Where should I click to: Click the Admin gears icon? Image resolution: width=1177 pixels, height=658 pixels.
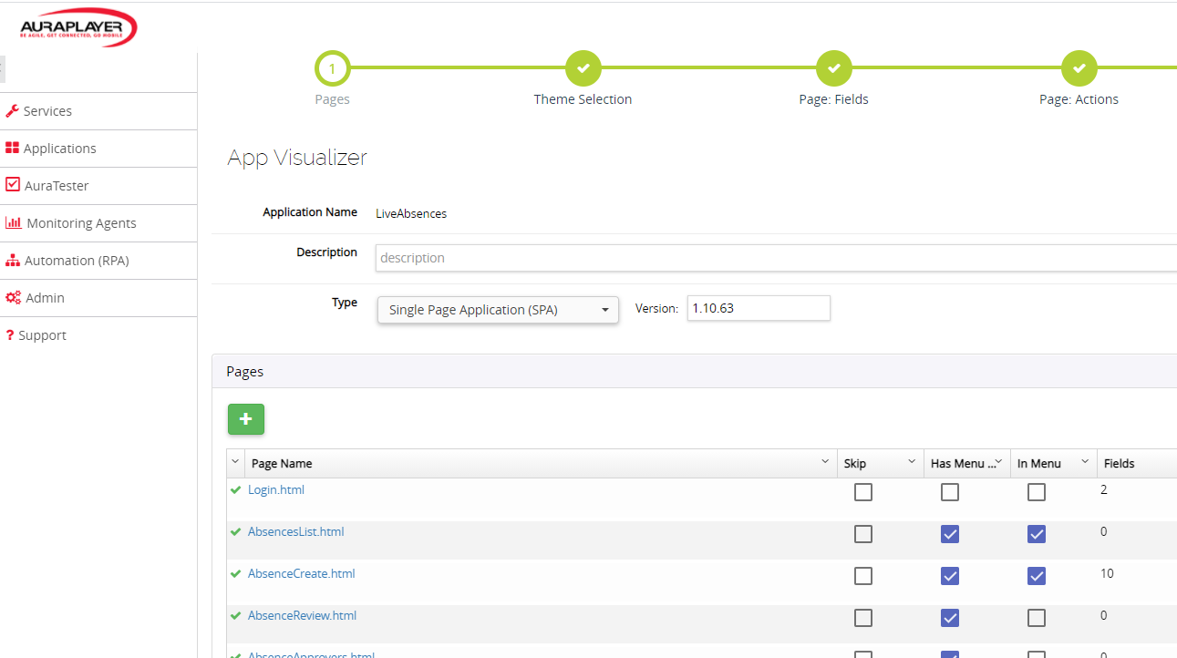pyautogui.click(x=13, y=297)
